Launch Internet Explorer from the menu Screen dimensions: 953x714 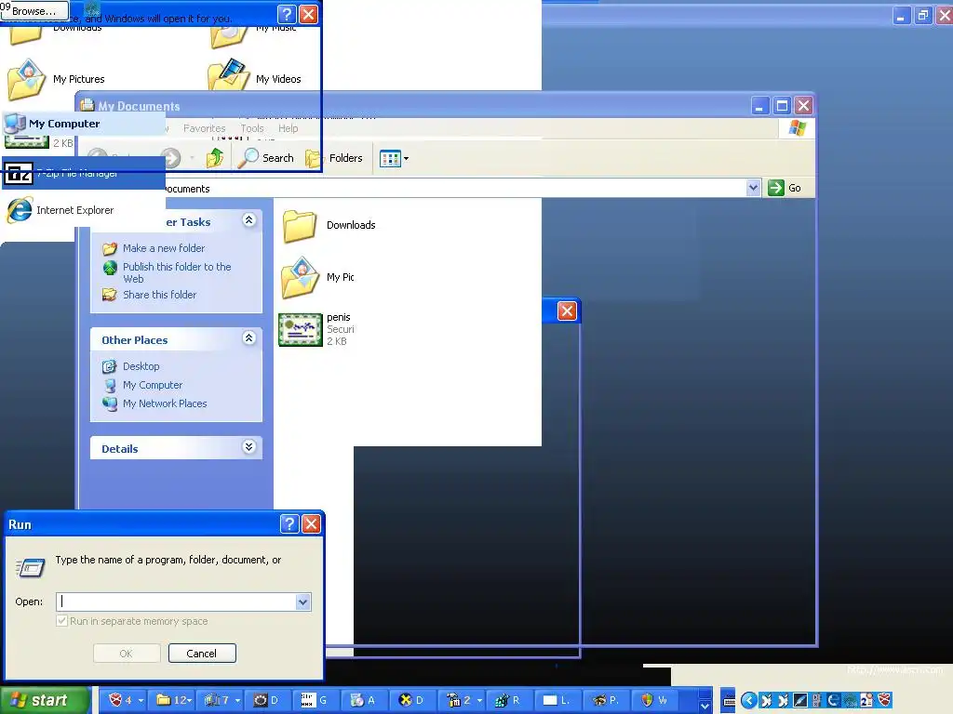[x=83, y=210]
